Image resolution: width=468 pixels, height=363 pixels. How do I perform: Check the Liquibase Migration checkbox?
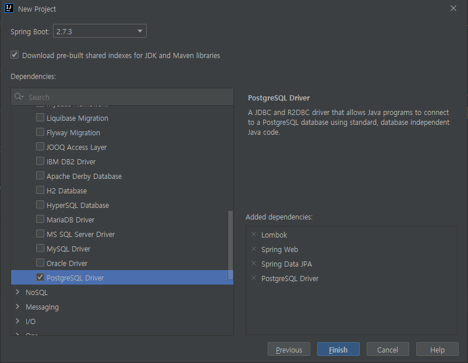coord(40,118)
